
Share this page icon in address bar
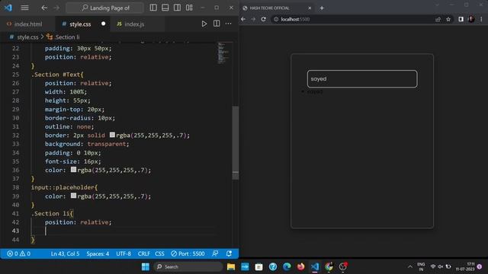(438, 19)
